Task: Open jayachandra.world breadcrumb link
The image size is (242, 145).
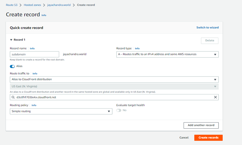Action: 59,5
